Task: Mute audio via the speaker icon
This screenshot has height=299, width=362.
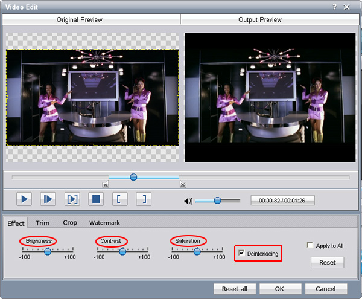Action: (188, 201)
